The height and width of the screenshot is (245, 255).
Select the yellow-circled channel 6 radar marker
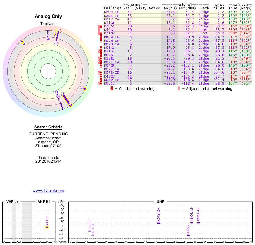(x=55, y=32)
